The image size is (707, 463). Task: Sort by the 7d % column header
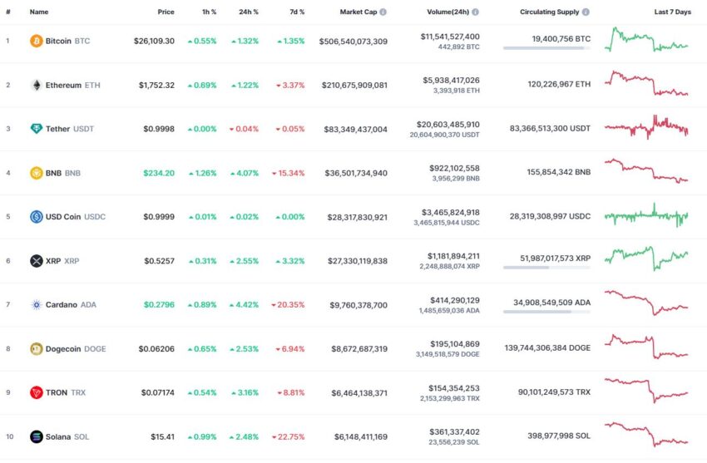click(x=297, y=12)
